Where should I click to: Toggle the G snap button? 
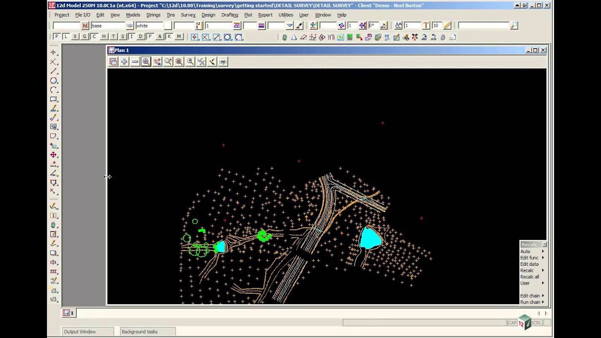[x=85, y=37]
